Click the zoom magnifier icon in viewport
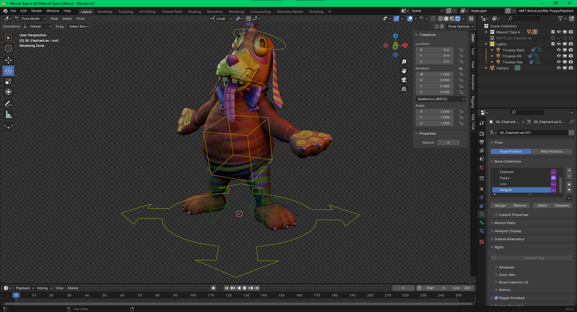 [404, 62]
